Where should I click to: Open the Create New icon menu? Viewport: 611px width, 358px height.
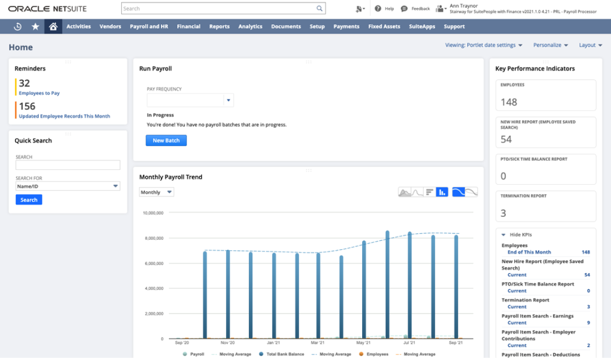[x=360, y=8]
